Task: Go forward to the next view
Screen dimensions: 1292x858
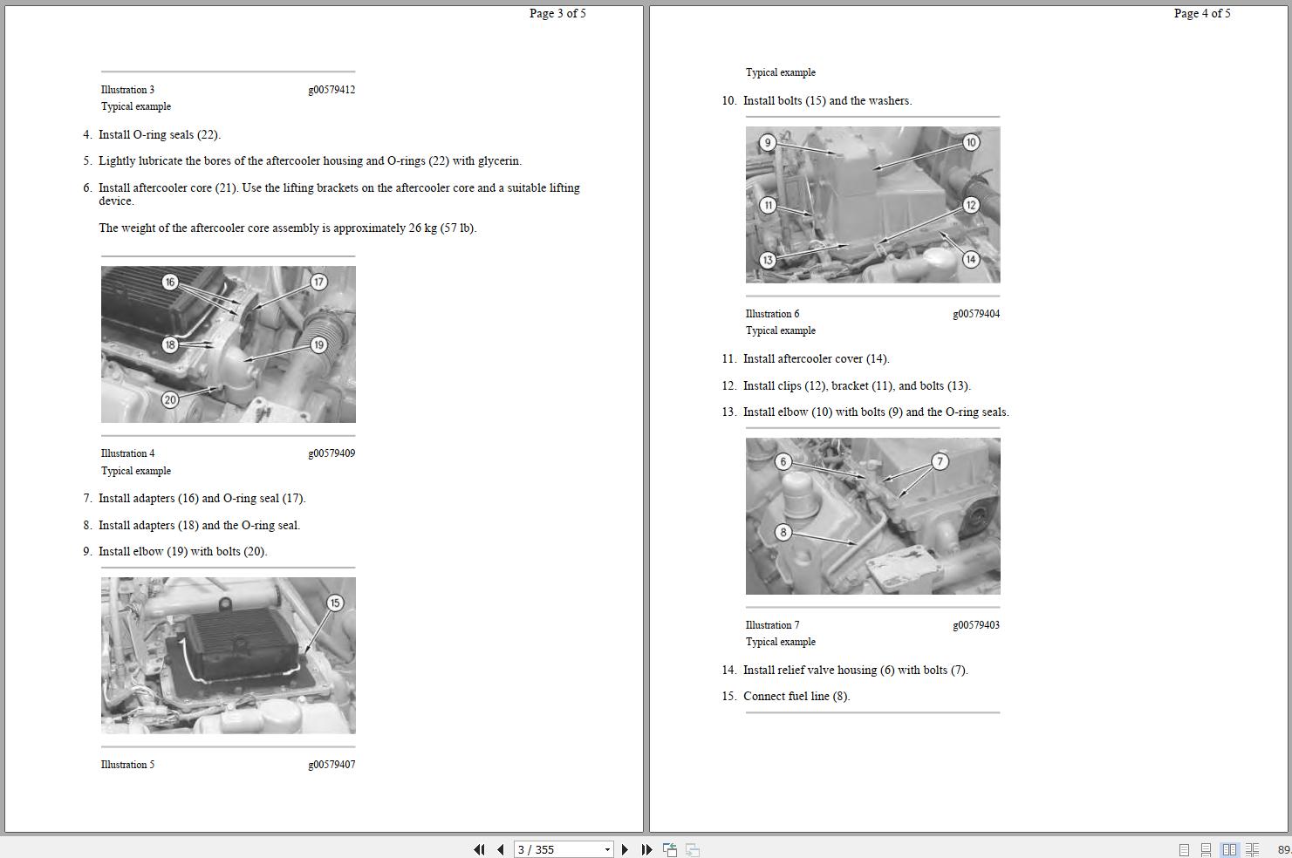Action: pyautogui.click(x=693, y=849)
